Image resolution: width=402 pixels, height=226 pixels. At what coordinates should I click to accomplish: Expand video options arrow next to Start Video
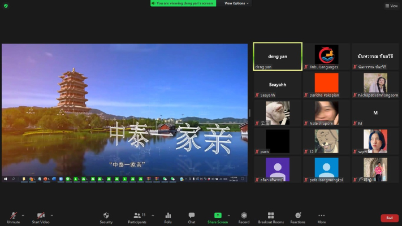51,215
